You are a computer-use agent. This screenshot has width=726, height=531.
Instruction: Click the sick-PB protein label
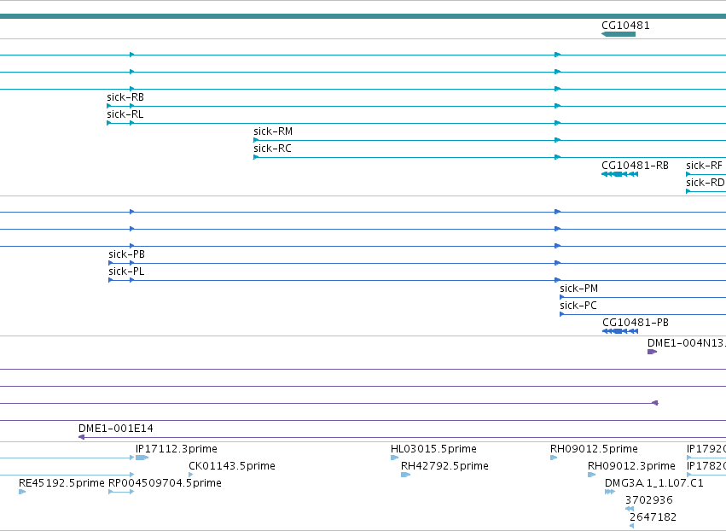(126, 254)
